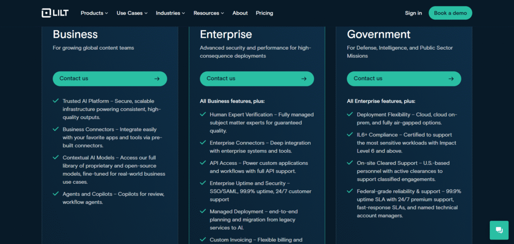Click the arrow in Business Contact us
The width and height of the screenshot is (514, 244).
tap(157, 79)
